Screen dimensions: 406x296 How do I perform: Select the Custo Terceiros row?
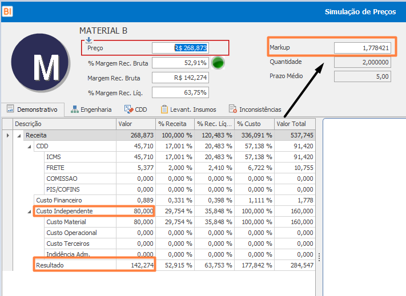(180, 244)
